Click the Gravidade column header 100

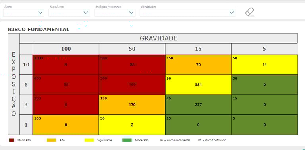66,49
